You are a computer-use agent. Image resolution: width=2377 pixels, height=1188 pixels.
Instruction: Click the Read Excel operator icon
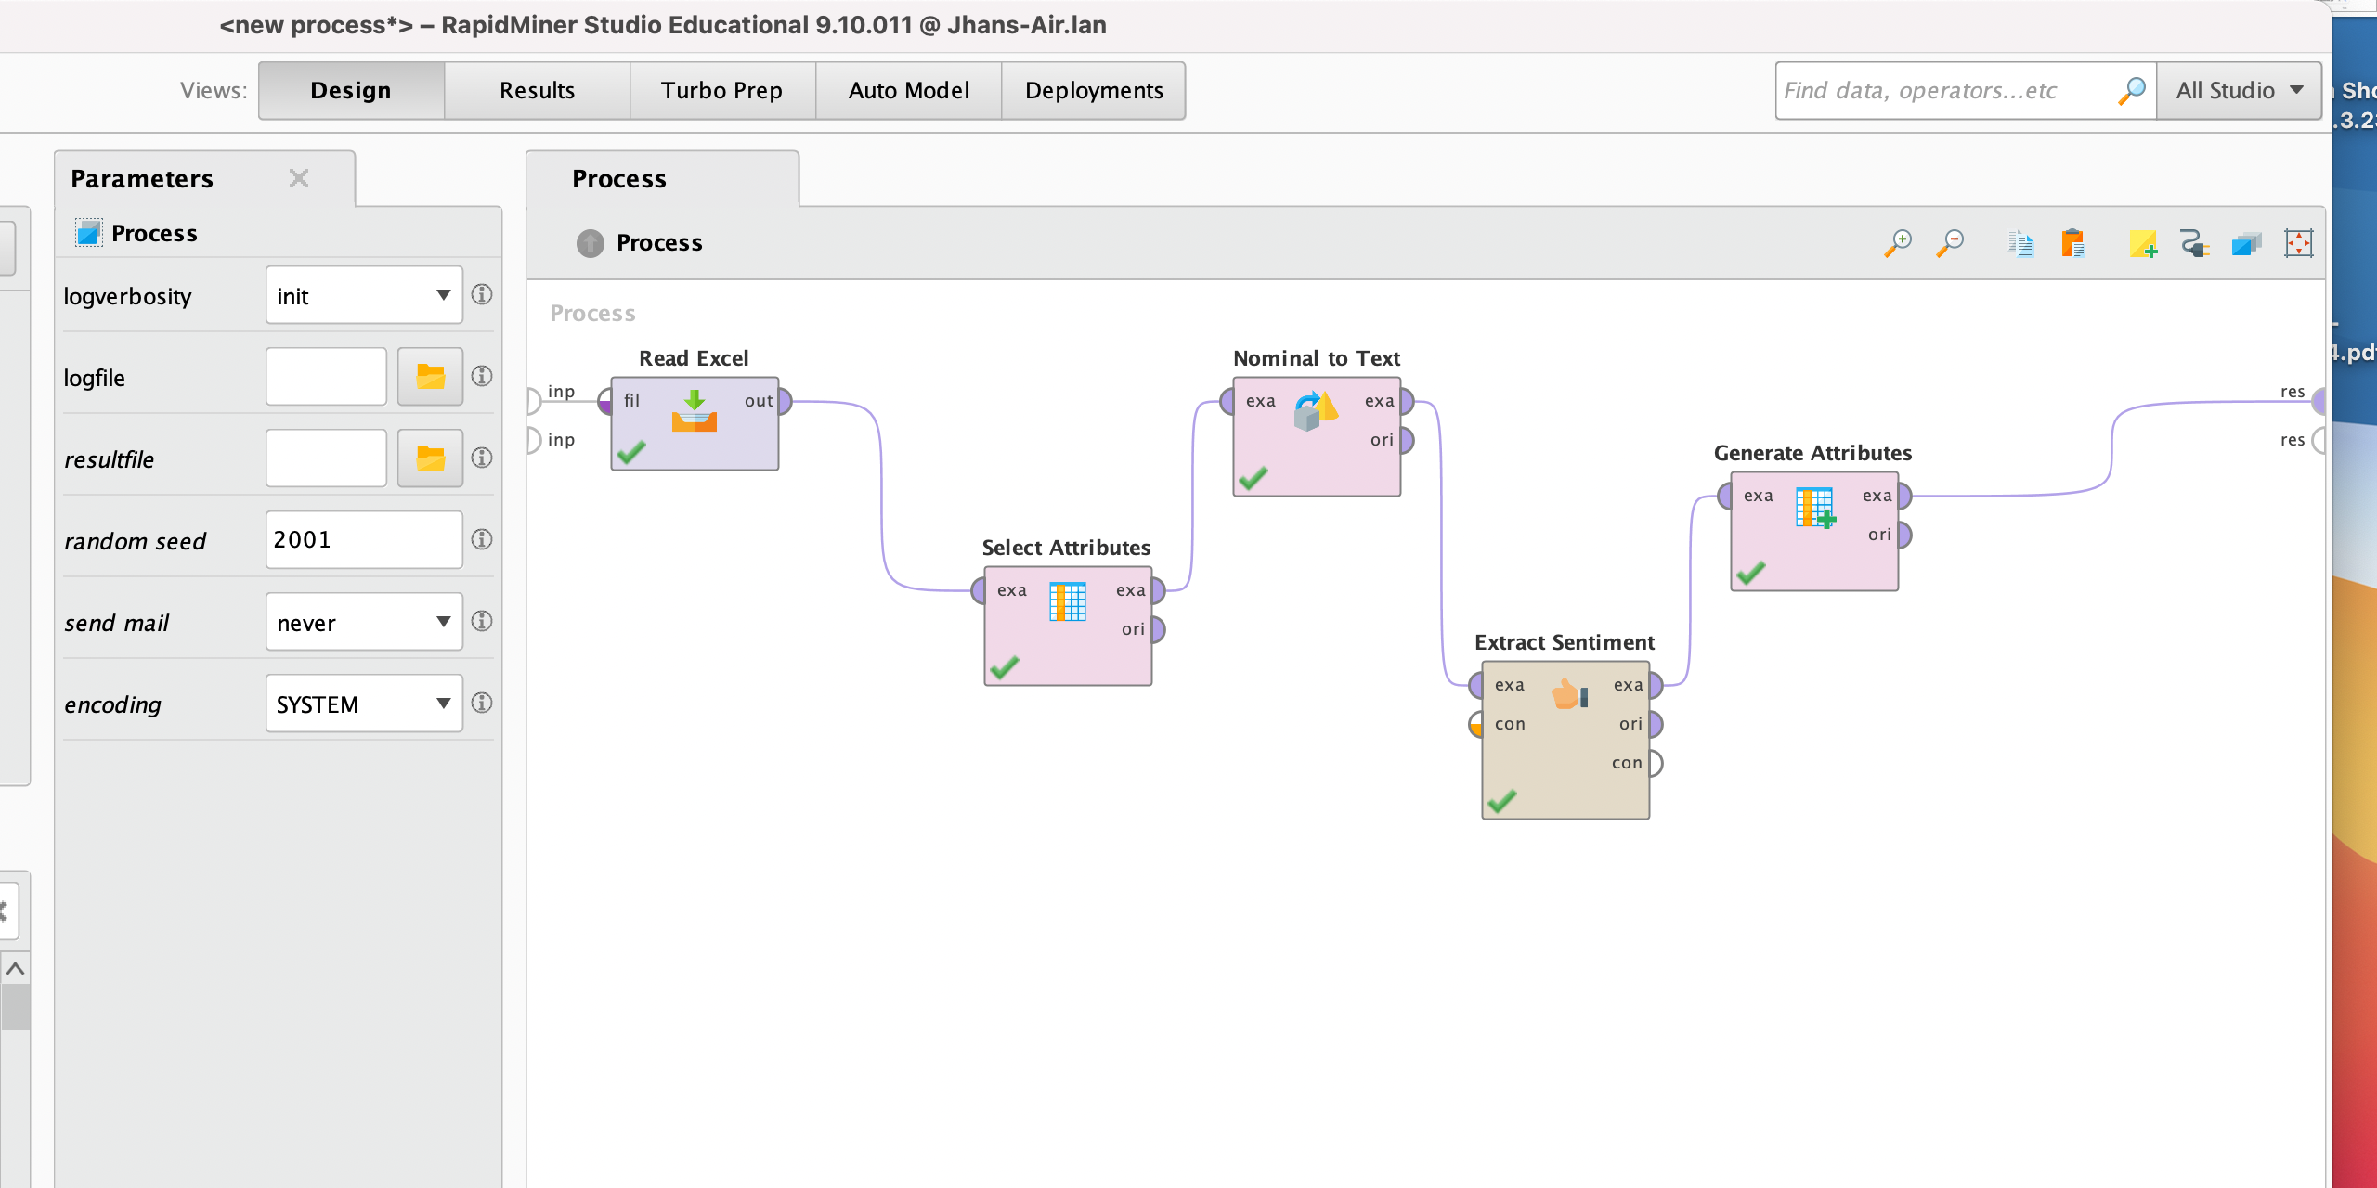pyautogui.click(x=695, y=411)
